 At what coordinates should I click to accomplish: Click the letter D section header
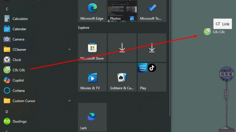7,112
